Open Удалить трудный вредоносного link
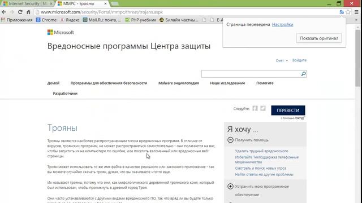Viewport: 362px width, 203px height. [x=261, y=151]
